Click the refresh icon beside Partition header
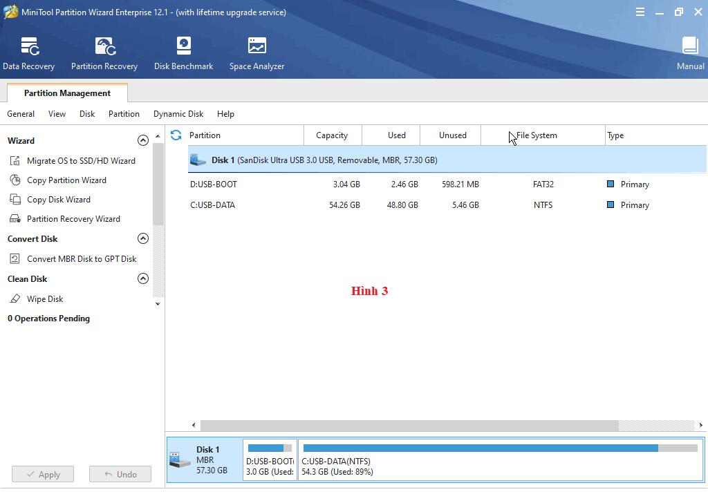Screen dimensions: 708x503 point(176,135)
